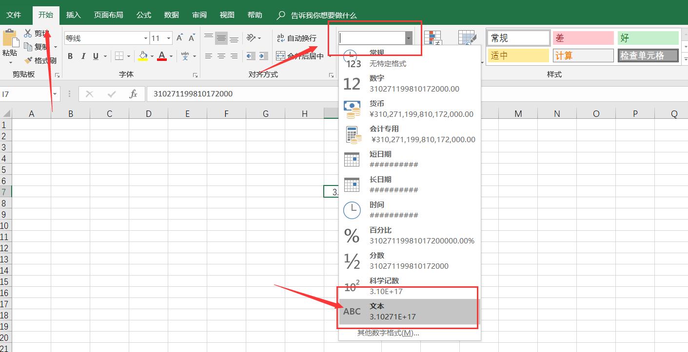Open the font name 等线 dropdown
Viewport: 688px width, 352px height.
coord(146,37)
